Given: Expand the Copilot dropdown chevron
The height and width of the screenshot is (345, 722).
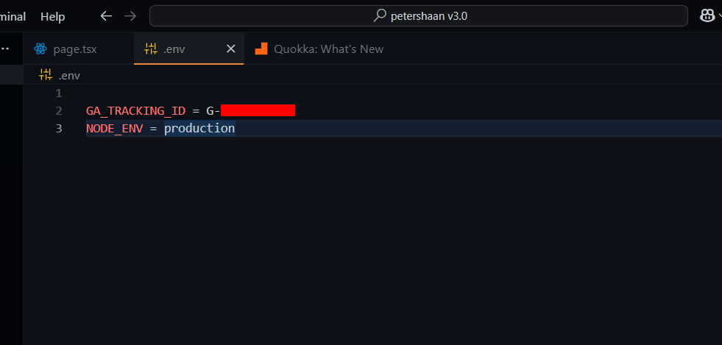Looking at the screenshot, I should coord(719,17).
